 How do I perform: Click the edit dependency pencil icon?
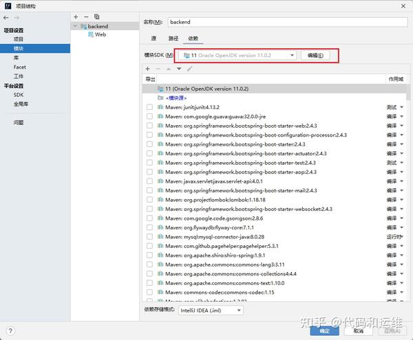pyautogui.click(x=190, y=69)
